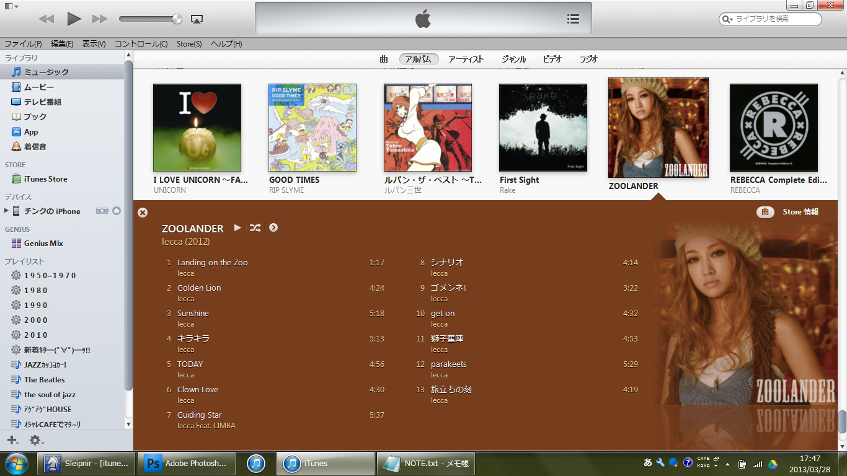Image resolution: width=847 pixels, height=476 pixels.
Task: Select the track Guiding Star
Action: tap(200, 415)
